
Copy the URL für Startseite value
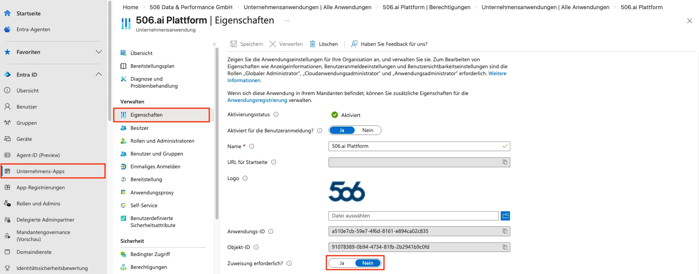505,162
